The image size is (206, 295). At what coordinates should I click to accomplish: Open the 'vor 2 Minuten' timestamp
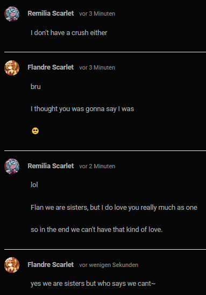tap(97, 166)
